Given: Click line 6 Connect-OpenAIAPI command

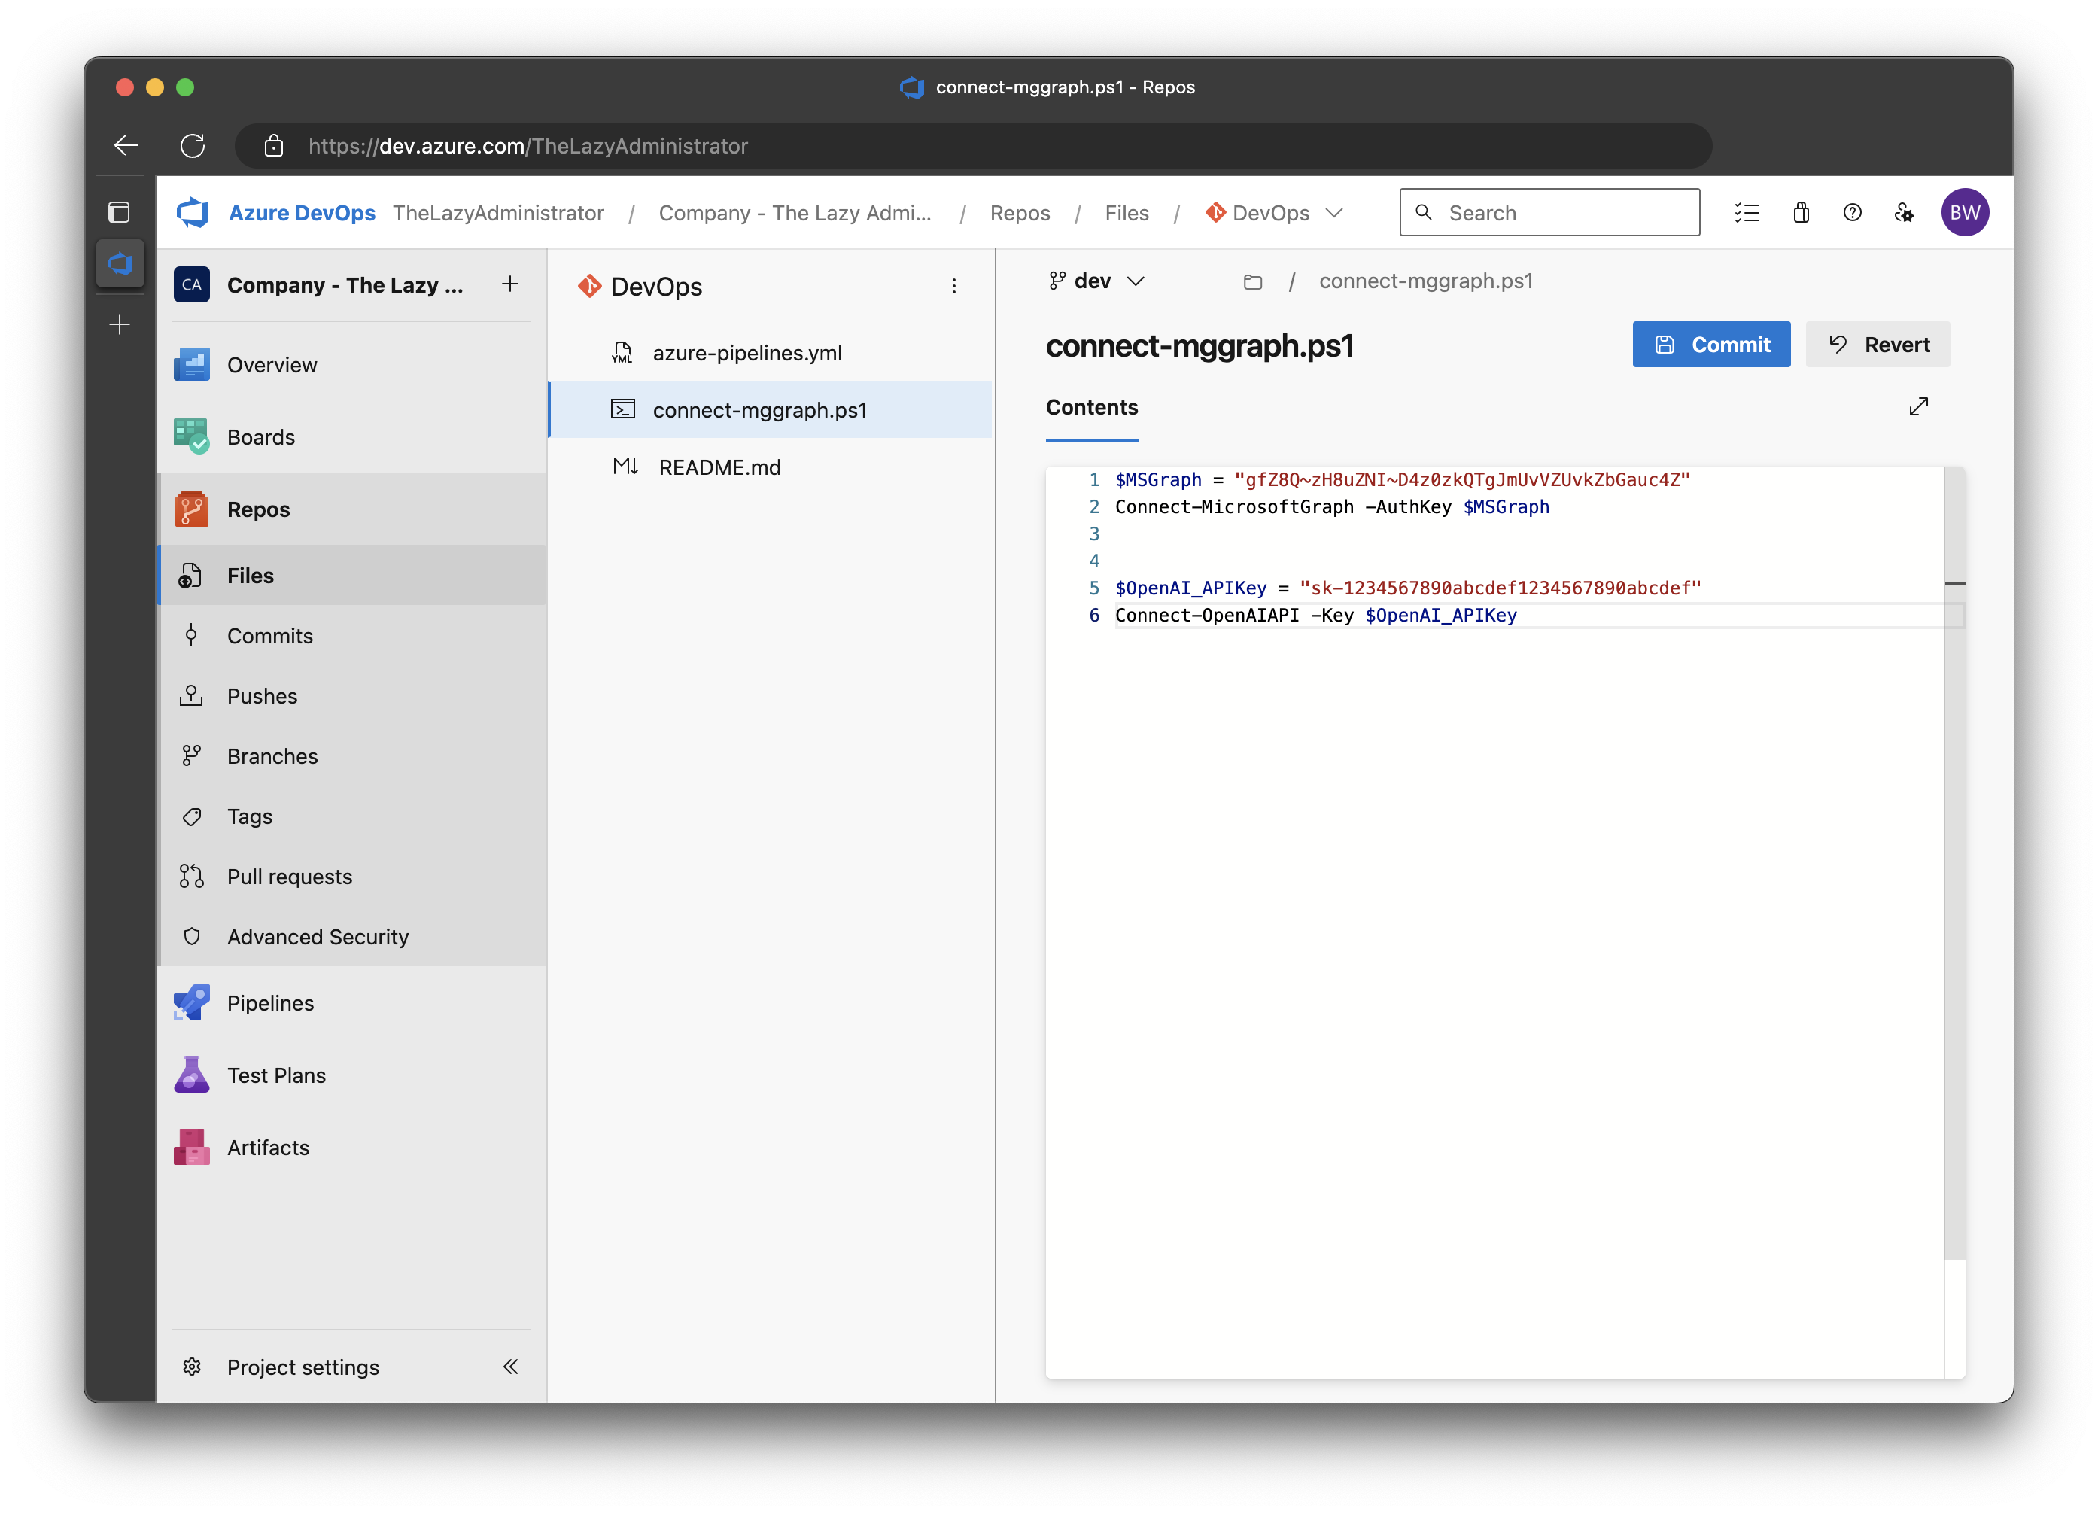Looking at the screenshot, I should point(1315,615).
